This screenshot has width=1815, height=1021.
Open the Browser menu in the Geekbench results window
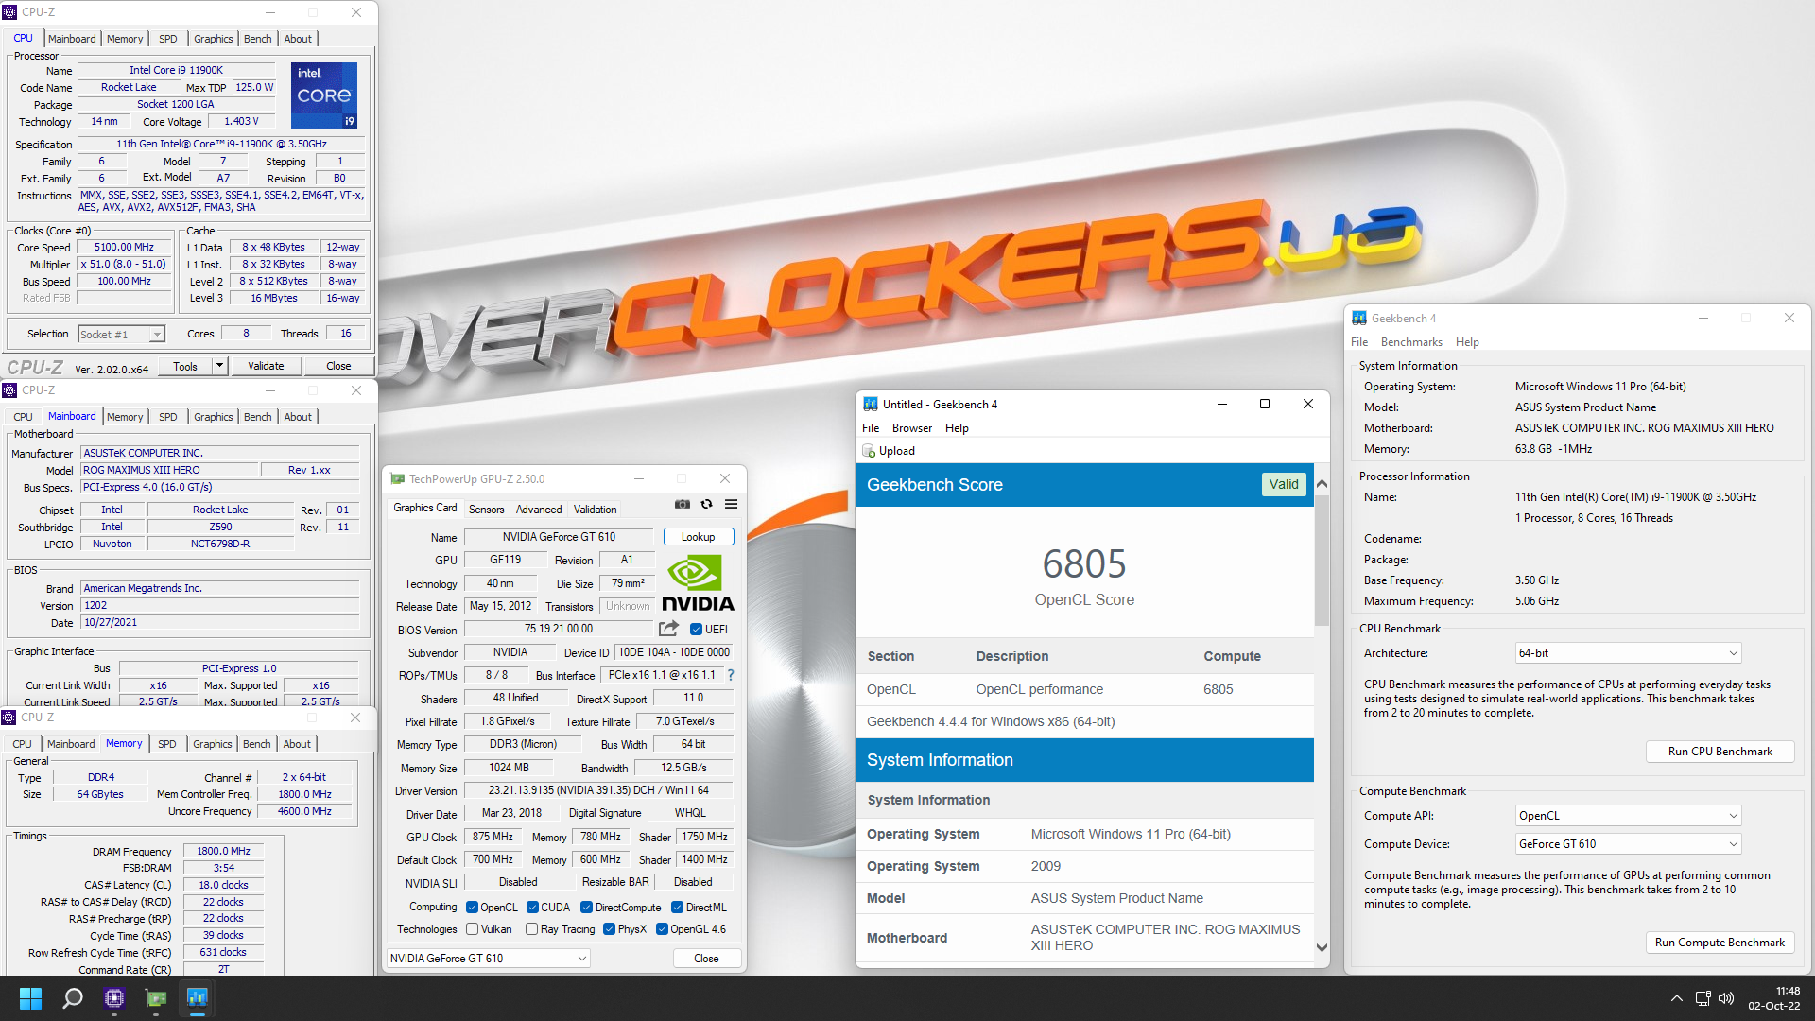pyautogui.click(x=912, y=428)
